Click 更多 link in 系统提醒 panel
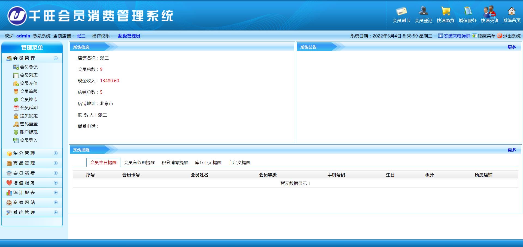The height and width of the screenshot is (247, 523). [x=512, y=150]
